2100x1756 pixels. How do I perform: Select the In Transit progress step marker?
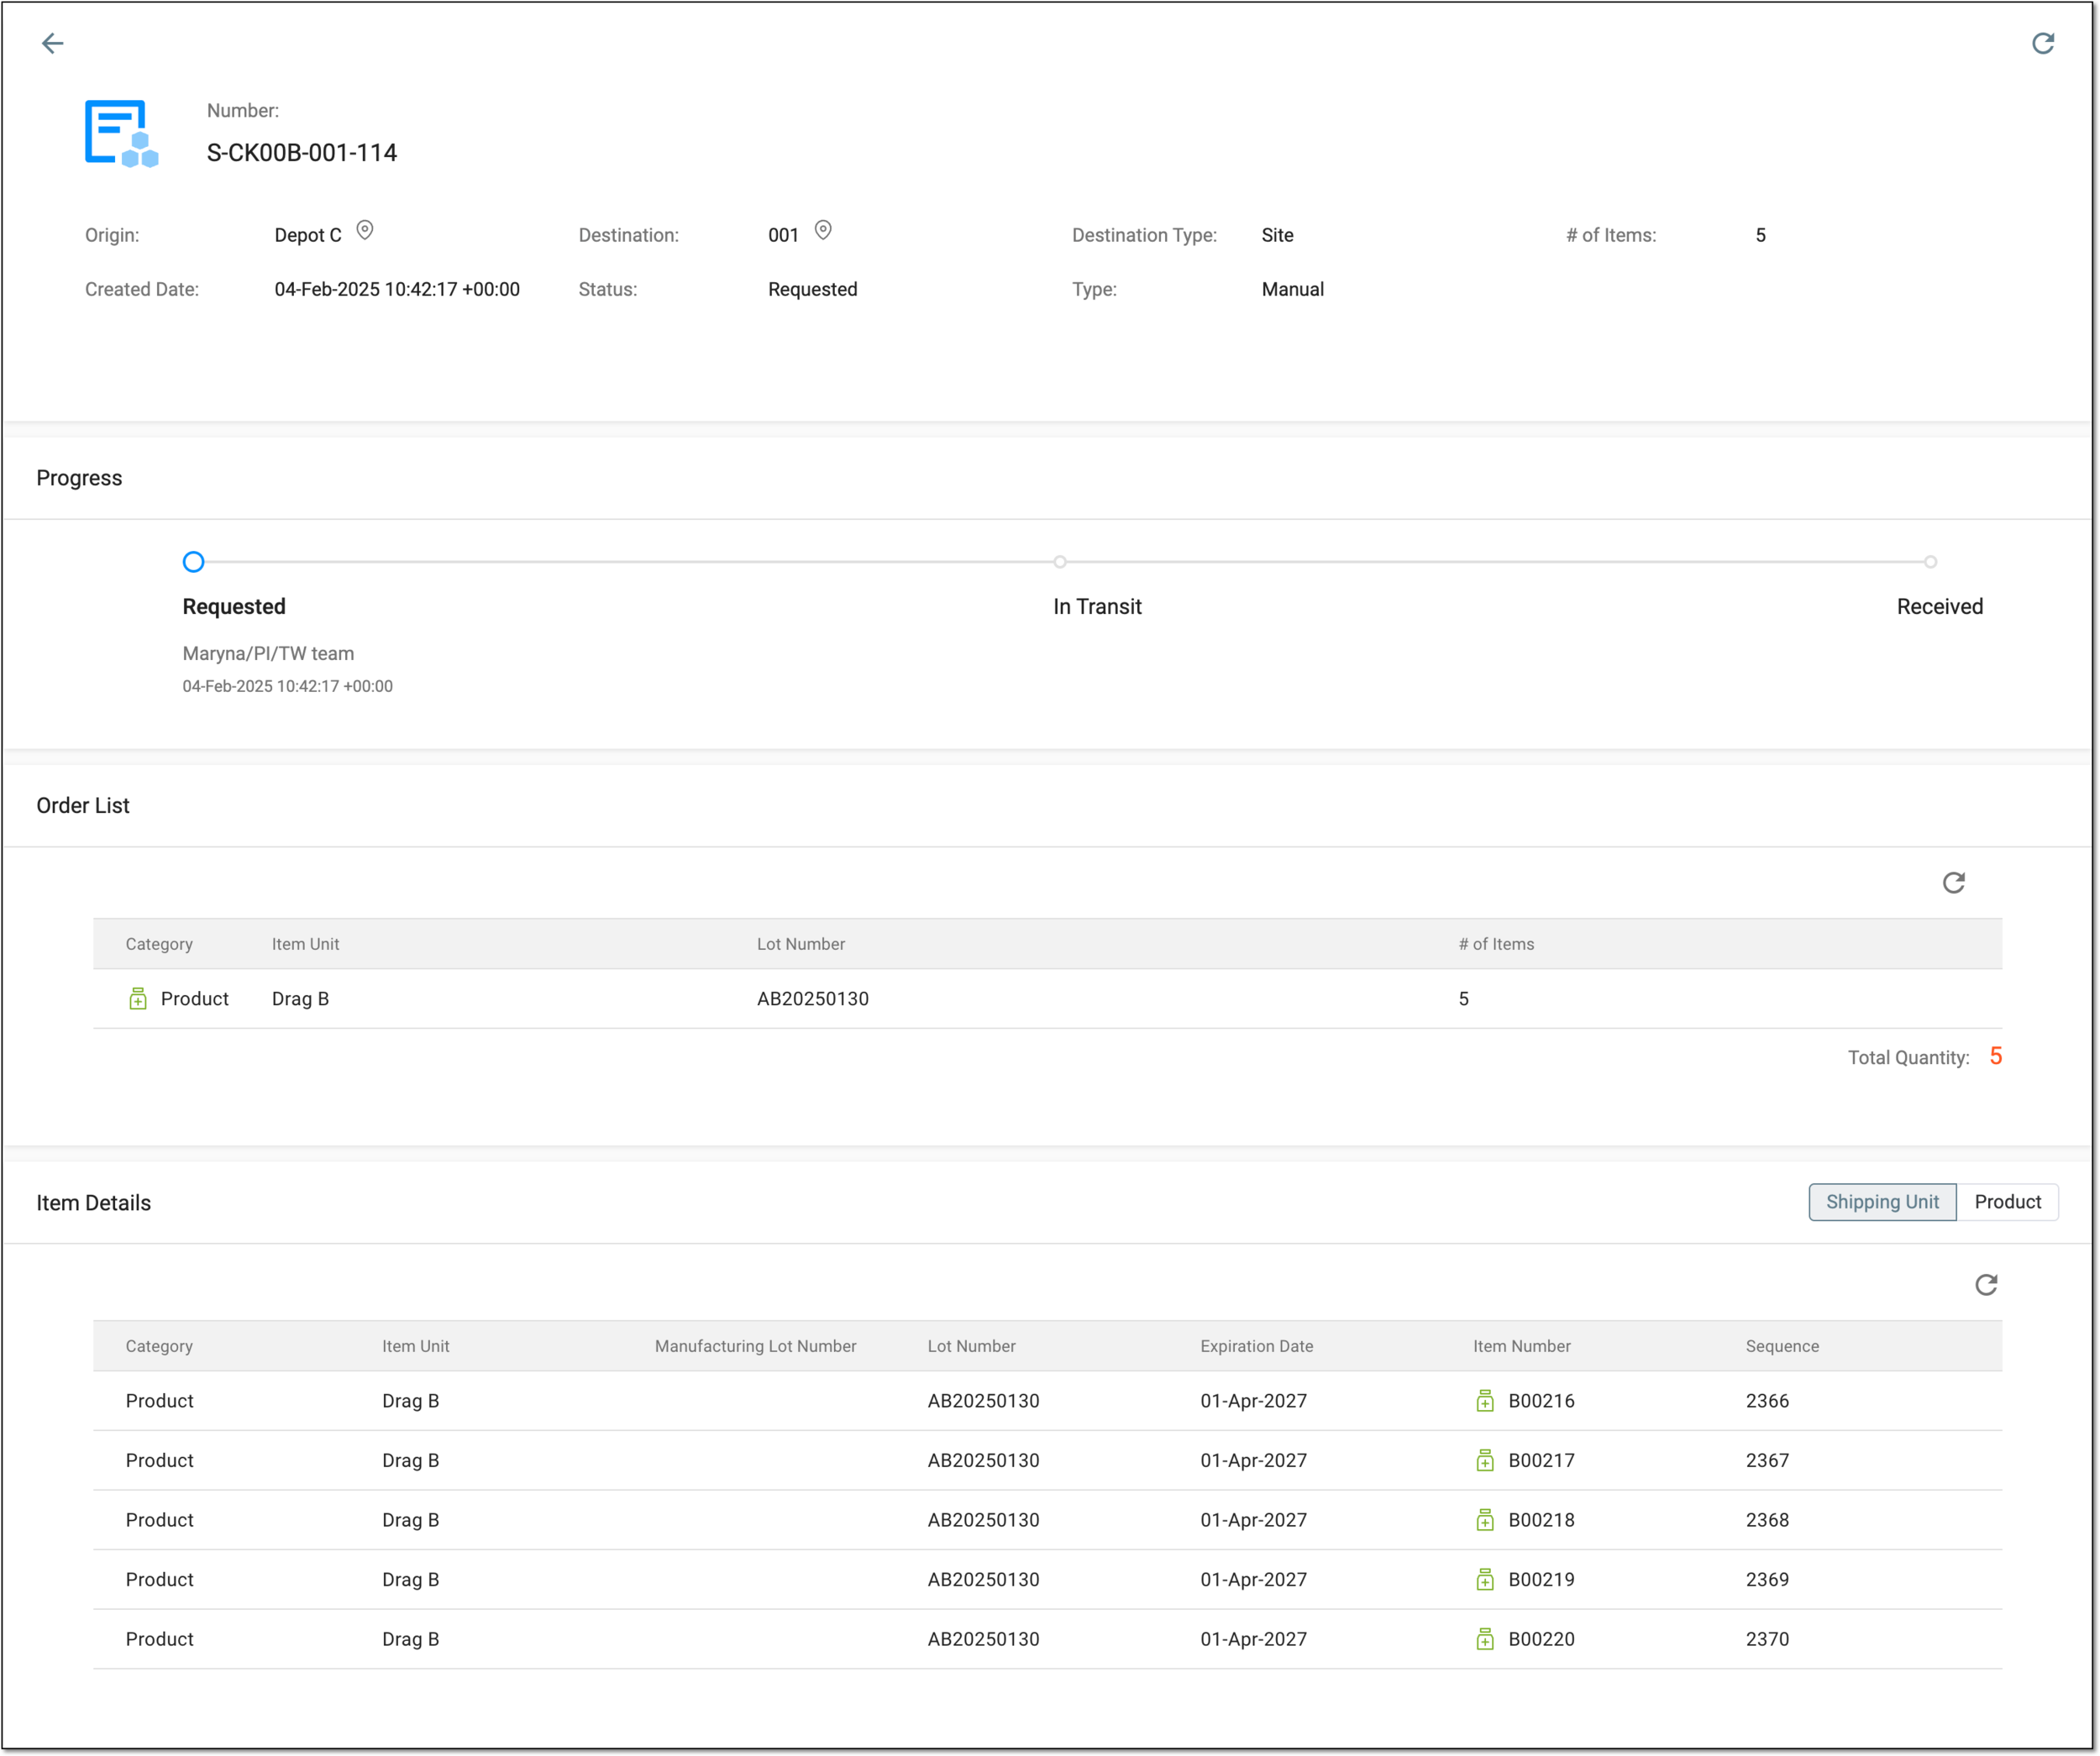click(x=1060, y=562)
